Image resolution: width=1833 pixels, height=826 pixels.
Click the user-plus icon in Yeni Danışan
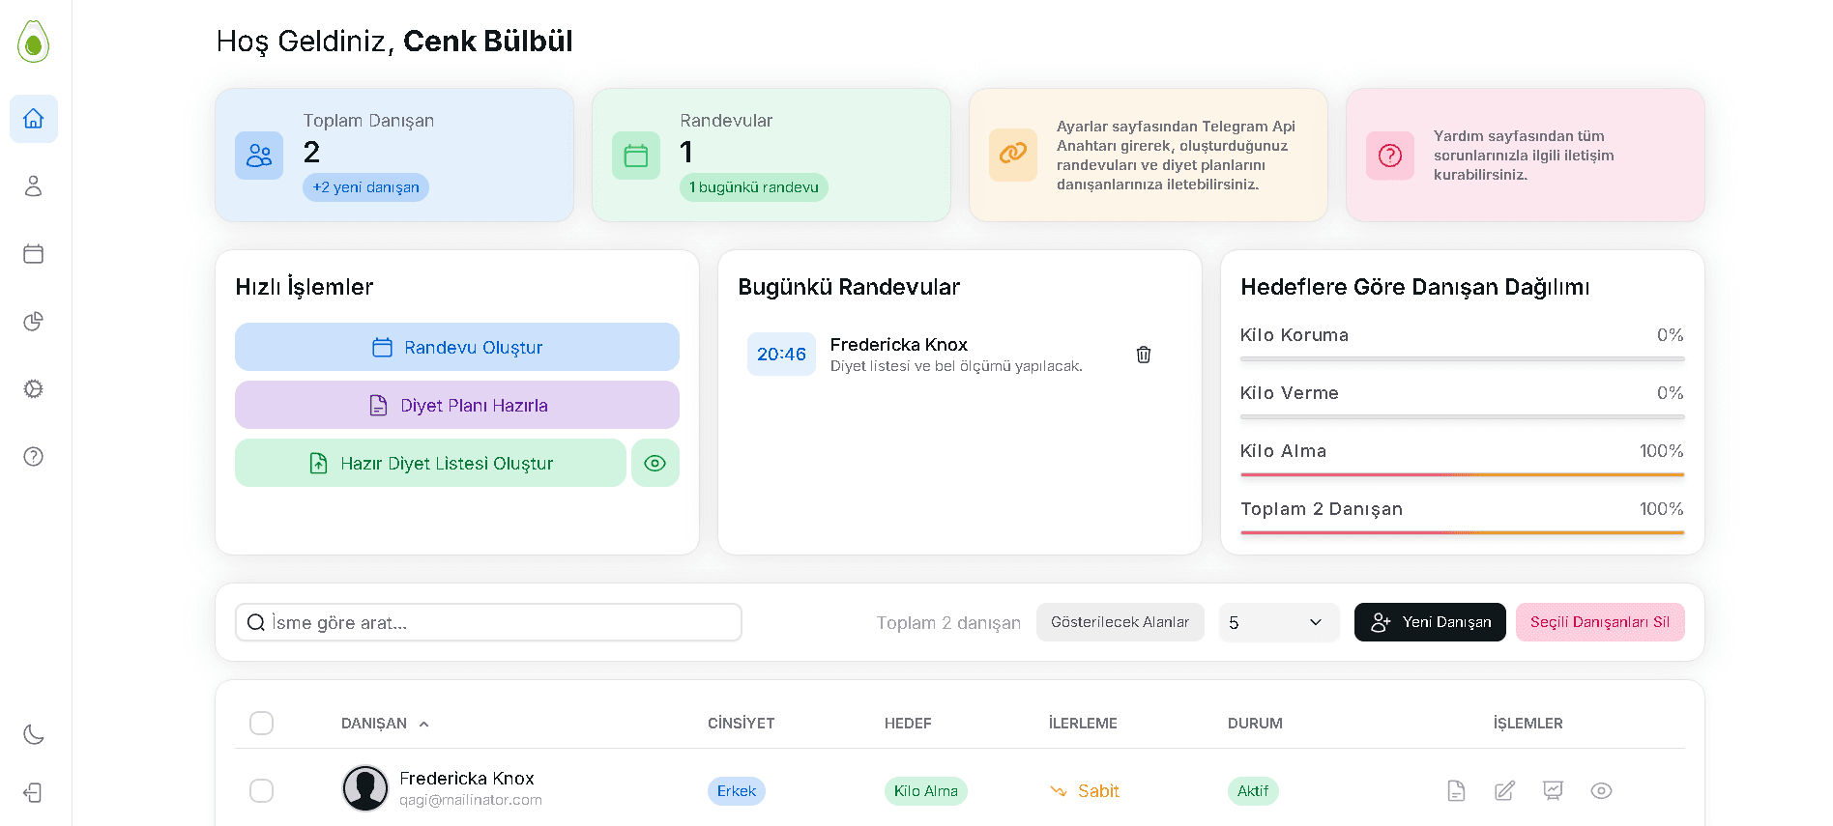pyautogui.click(x=1381, y=622)
